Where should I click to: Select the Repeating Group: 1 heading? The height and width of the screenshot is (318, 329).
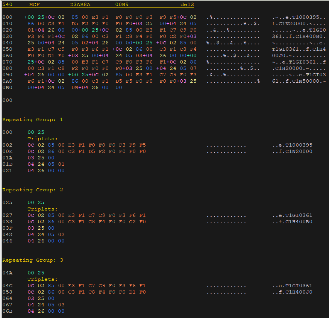pyautogui.click(x=33, y=120)
